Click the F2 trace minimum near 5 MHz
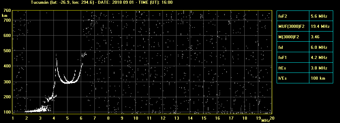Viewport: 340px width, 123px height. click(67, 82)
